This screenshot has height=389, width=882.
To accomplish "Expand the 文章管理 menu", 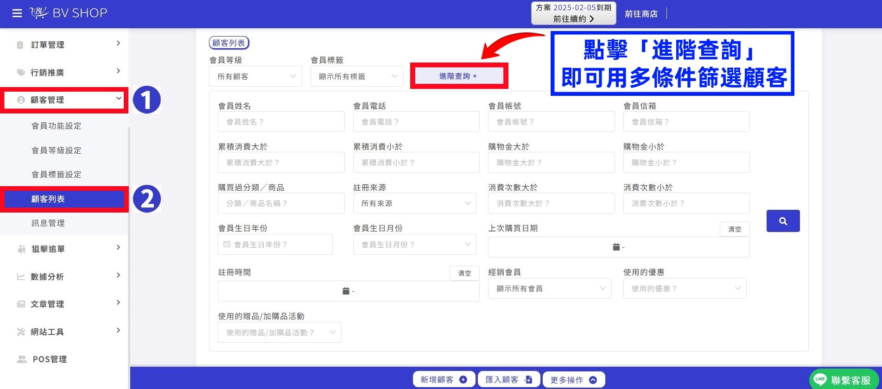I will (x=118, y=302).
